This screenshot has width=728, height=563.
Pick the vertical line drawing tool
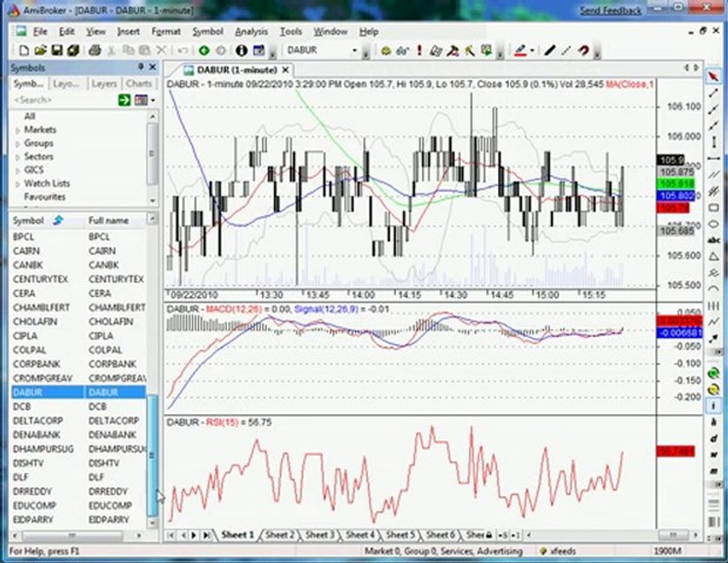[714, 142]
